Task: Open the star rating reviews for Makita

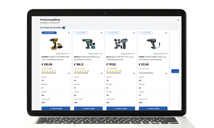Action: tap(82, 71)
